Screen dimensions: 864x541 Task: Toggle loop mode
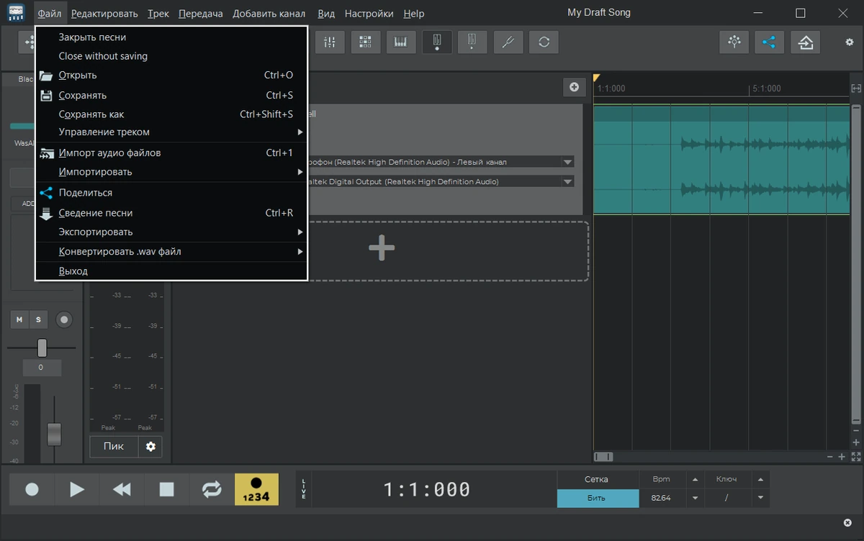coord(212,489)
